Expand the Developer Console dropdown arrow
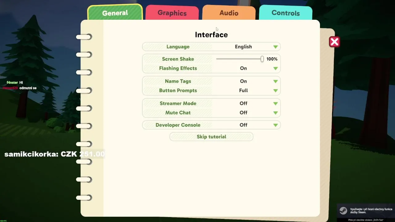395x222 pixels. [276, 125]
